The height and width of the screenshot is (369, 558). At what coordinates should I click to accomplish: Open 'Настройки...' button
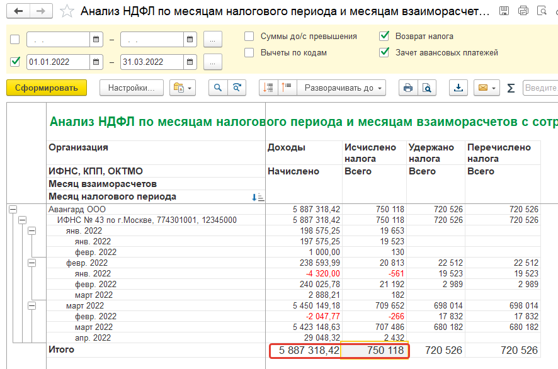point(132,88)
